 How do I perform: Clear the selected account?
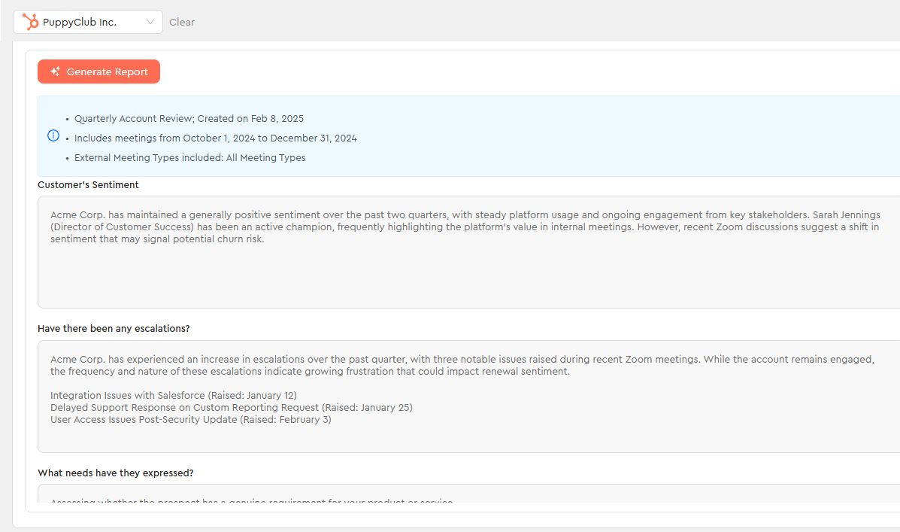tap(182, 22)
